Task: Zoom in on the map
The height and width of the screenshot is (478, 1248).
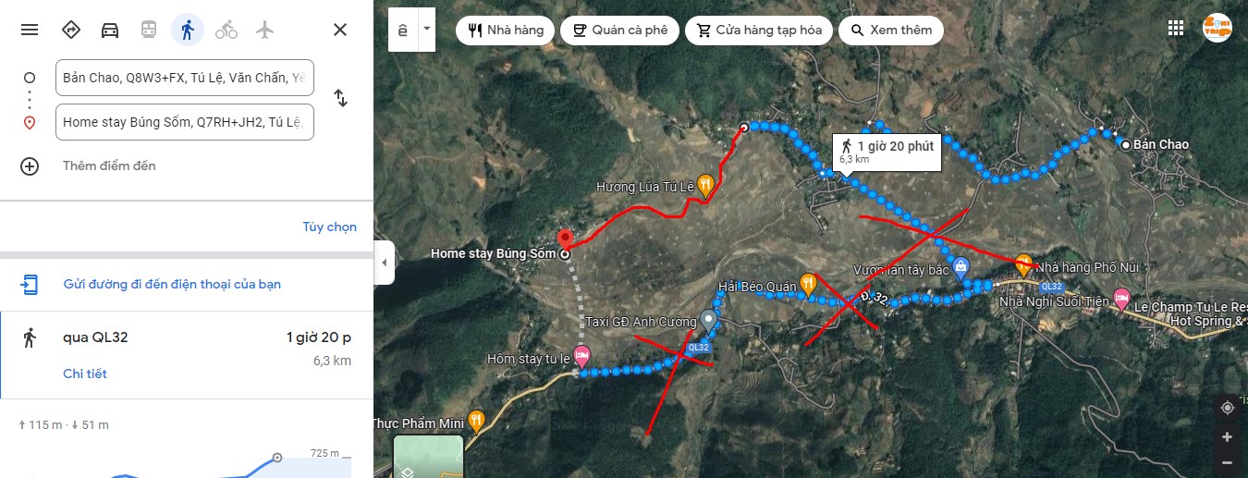Action: (x=1227, y=436)
